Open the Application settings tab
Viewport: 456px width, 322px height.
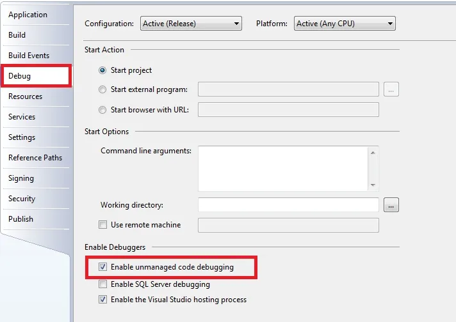28,15
